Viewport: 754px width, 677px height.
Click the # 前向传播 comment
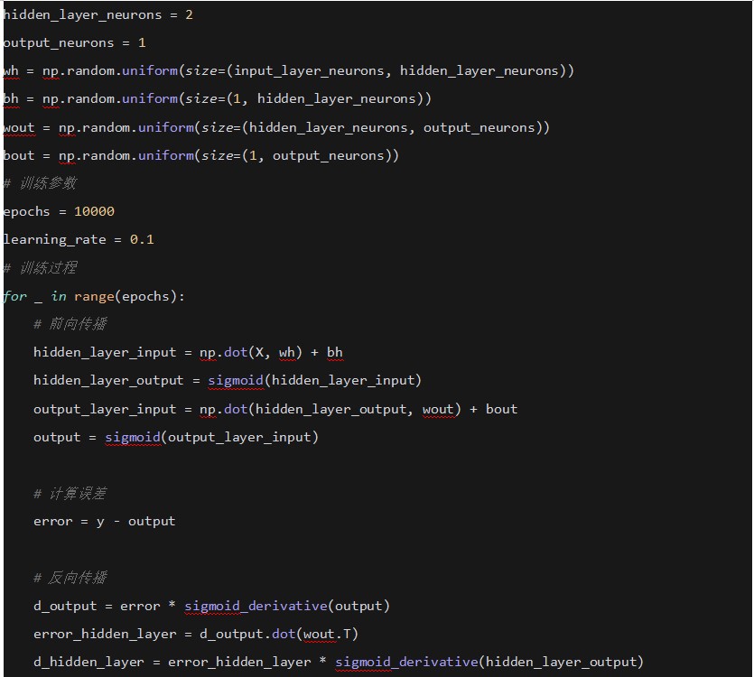(x=70, y=324)
